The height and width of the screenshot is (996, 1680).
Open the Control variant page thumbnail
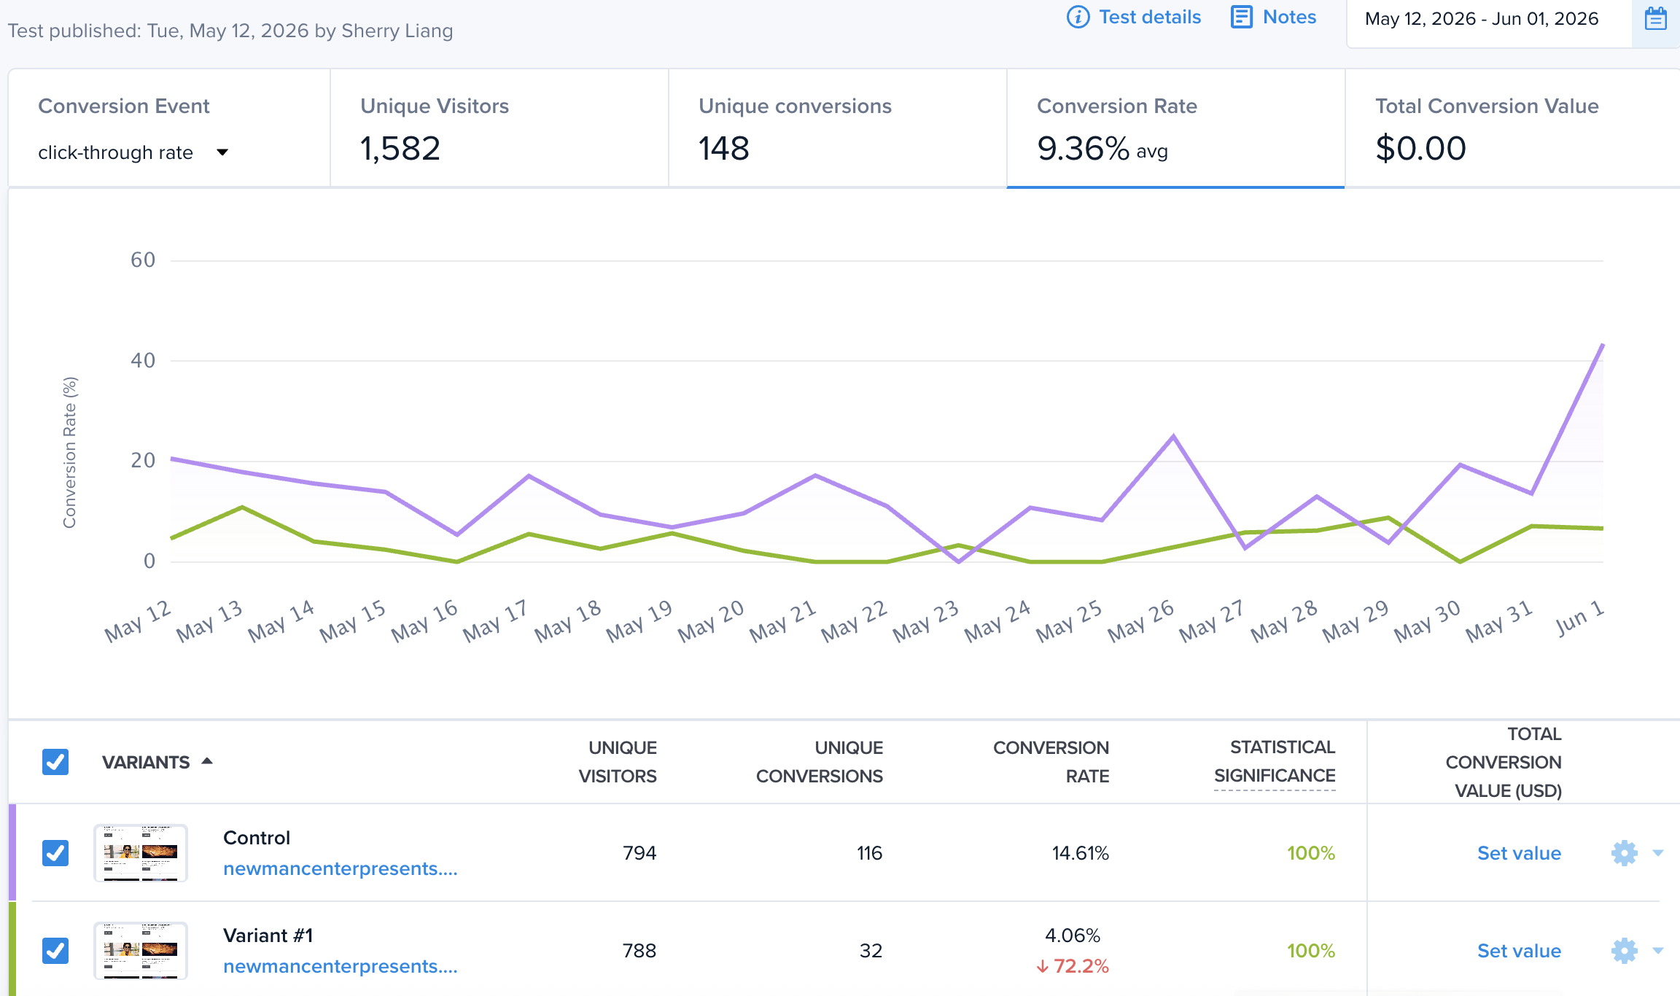point(141,853)
